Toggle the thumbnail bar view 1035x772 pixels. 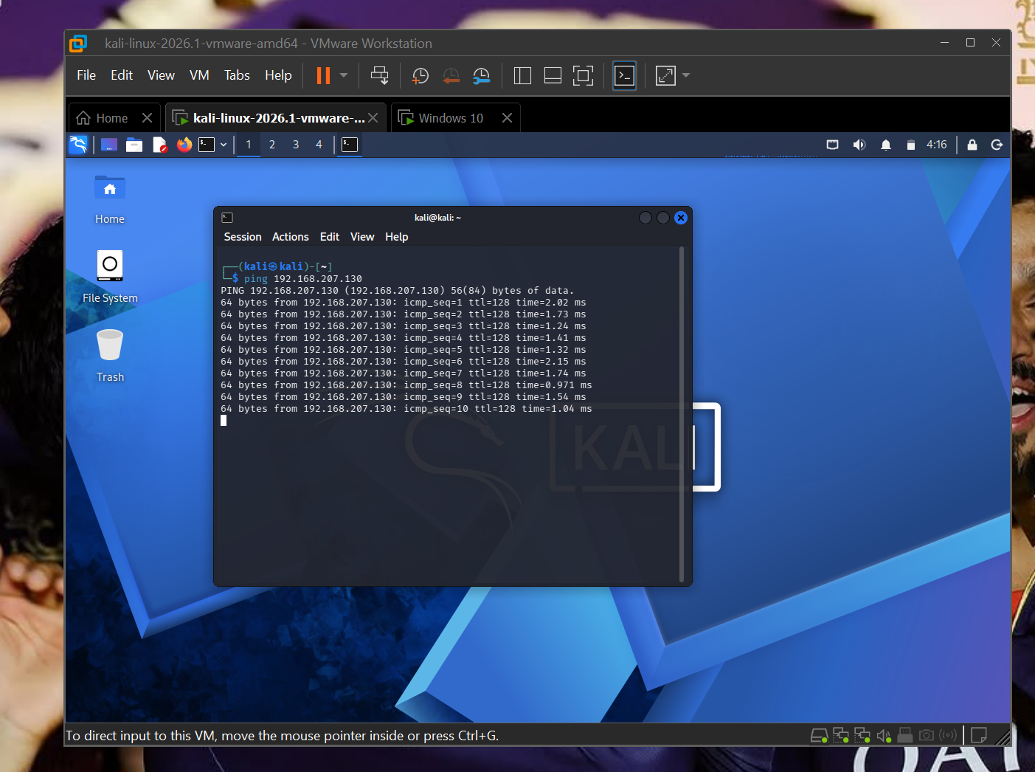click(x=553, y=75)
